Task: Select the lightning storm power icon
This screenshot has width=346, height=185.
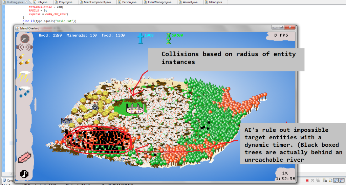Action: pos(25,76)
